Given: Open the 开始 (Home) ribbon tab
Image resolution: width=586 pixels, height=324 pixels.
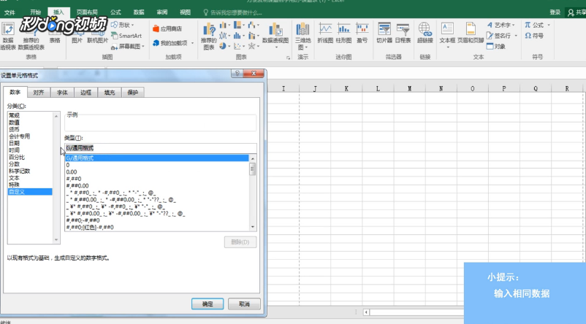Looking at the screenshot, I should click(x=36, y=12).
